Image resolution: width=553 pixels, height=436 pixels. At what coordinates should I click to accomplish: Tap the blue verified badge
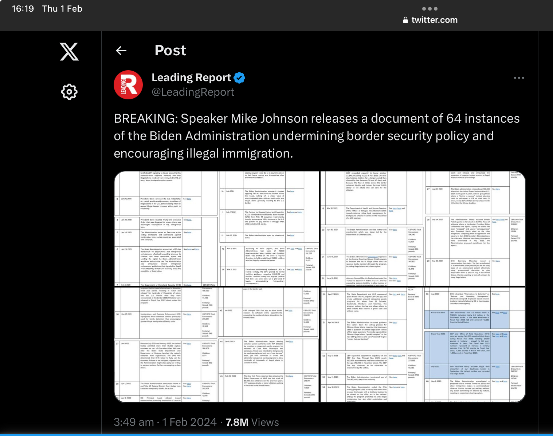pyautogui.click(x=239, y=78)
